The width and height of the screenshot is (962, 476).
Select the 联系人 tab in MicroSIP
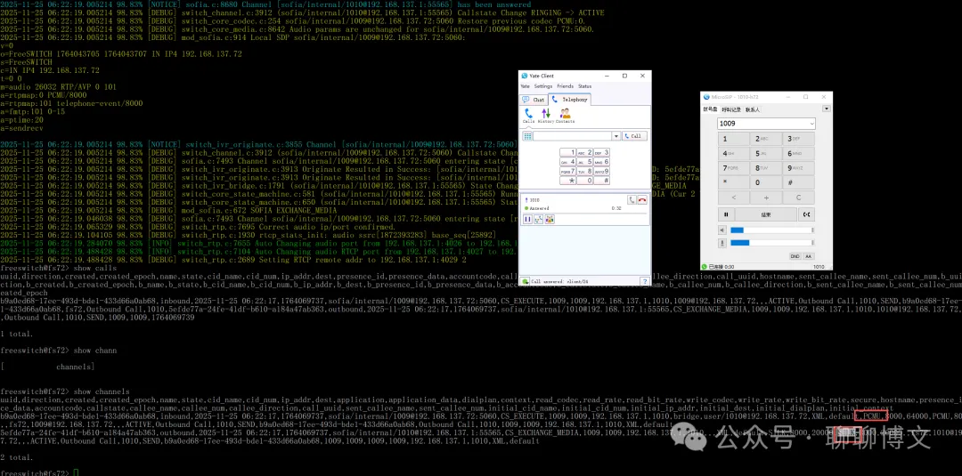[x=752, y=109]
